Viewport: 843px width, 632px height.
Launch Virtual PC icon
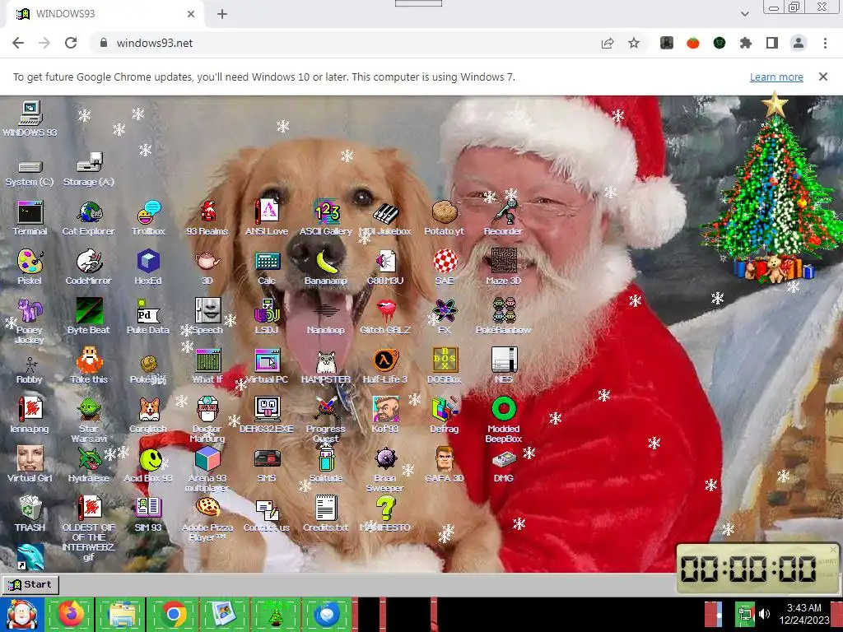coord(267,365)
